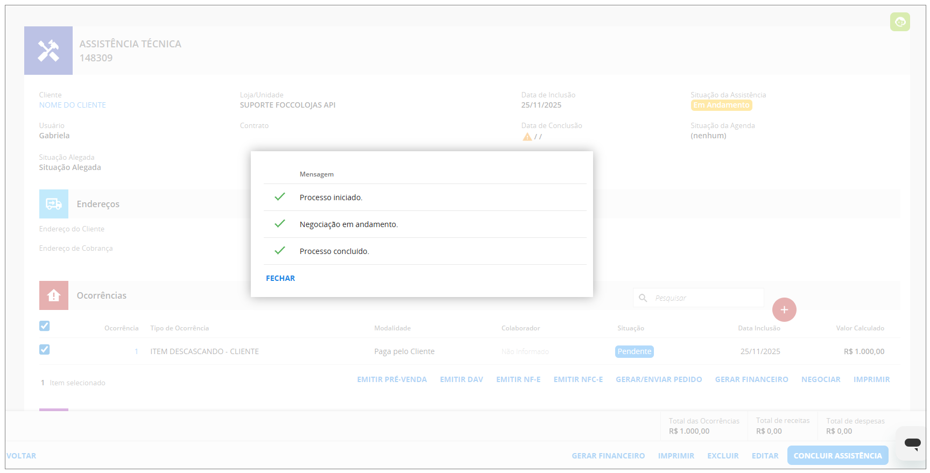Click the Situação column header
This screenshot has width=930, height=473.
coord(630,328)
